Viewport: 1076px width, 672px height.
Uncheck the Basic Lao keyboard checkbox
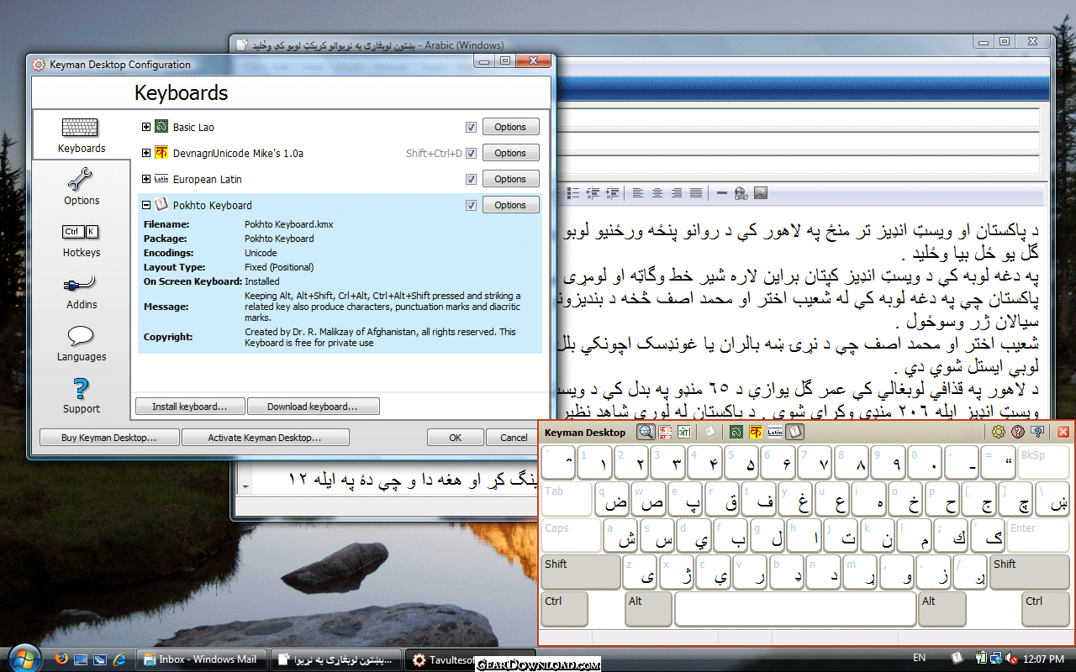(x=471, y=127)
